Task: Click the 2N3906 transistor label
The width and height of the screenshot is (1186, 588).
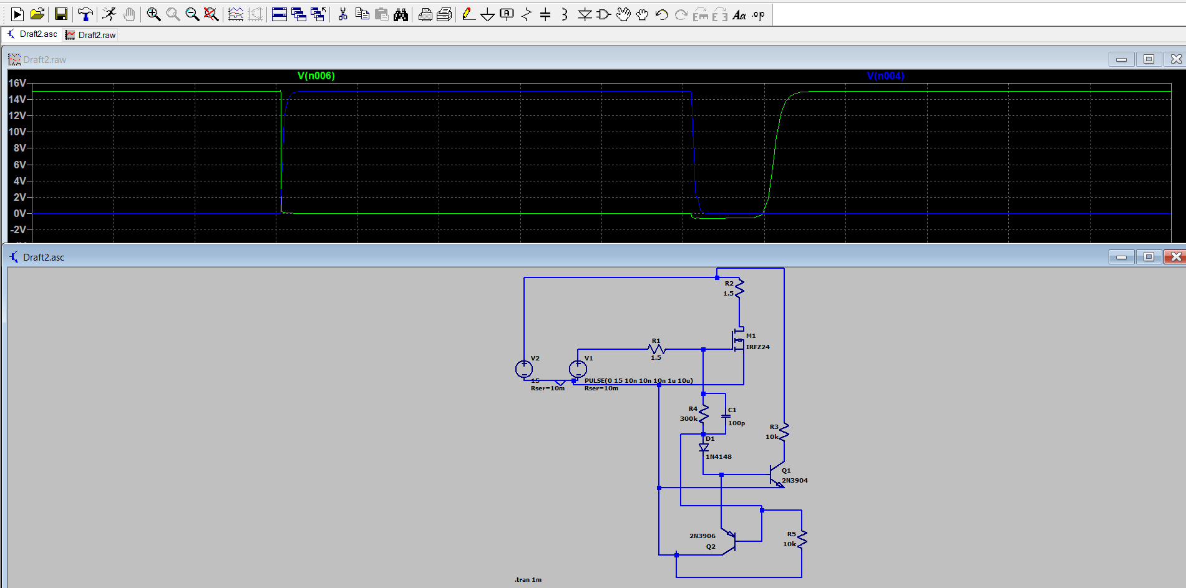Action: click(702, 536)
